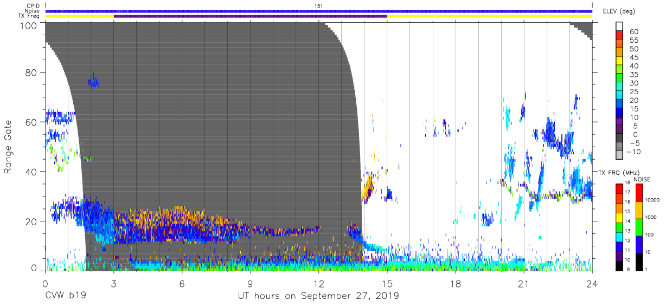Image resolution: width=666 pixels, height=307 pixels.
Task: Click the NOISE legend title
Action: pyautogui.click(x=642, y=179)
